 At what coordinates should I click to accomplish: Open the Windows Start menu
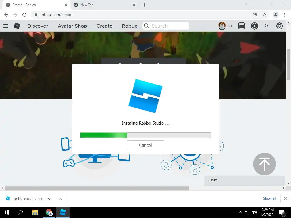7,212
